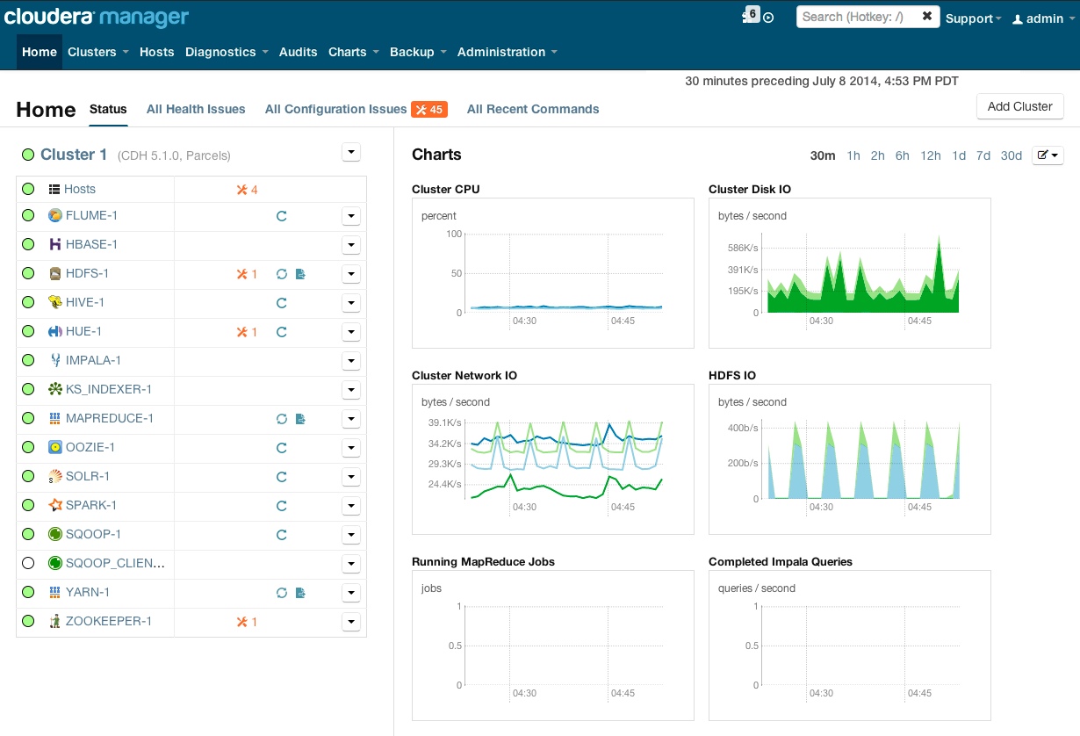Click the restart needed icon for HIVE-1

click(282, 303)
